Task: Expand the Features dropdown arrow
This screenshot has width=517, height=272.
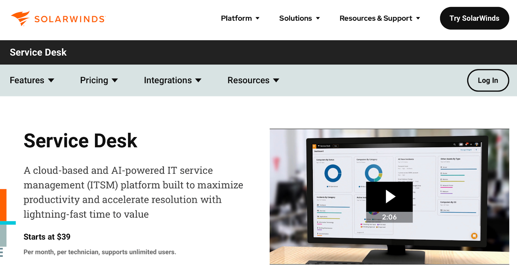Action: (x=51, y=81)
